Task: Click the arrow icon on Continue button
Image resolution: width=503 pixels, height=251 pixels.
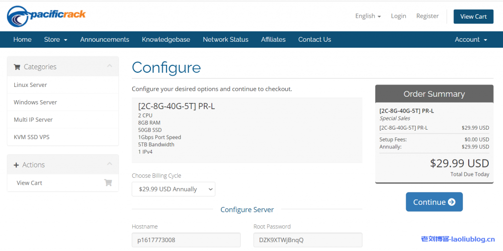Action: pyautogui.click(x=451, y=202)
